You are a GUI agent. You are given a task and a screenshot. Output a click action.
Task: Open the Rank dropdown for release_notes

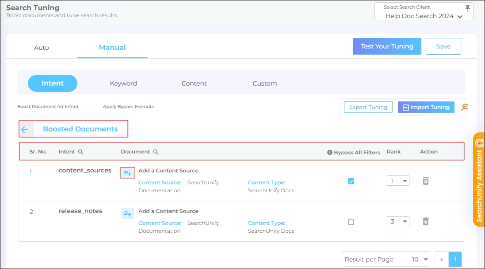coord(398,221)
